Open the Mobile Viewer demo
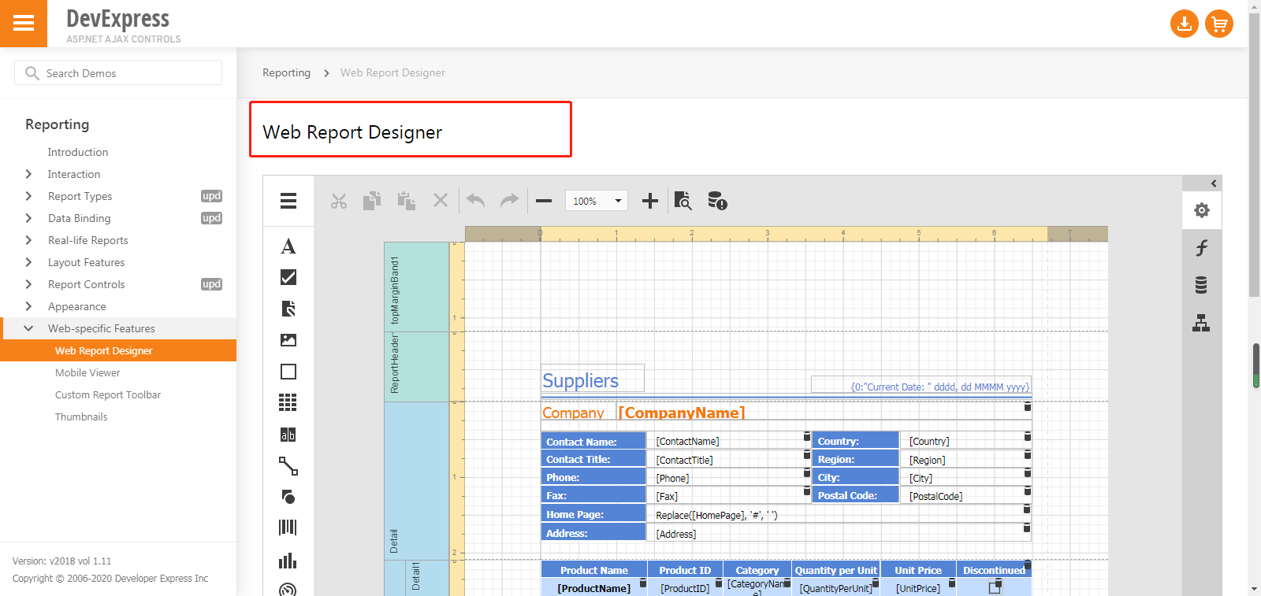Screen dimensions: 1261x596 pos(87,372)
